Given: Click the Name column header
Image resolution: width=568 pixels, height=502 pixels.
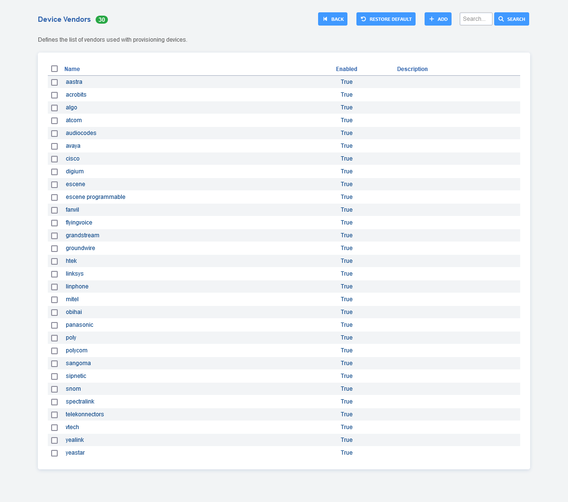Looking at the screenshot, I should click(x=72, y=69).
